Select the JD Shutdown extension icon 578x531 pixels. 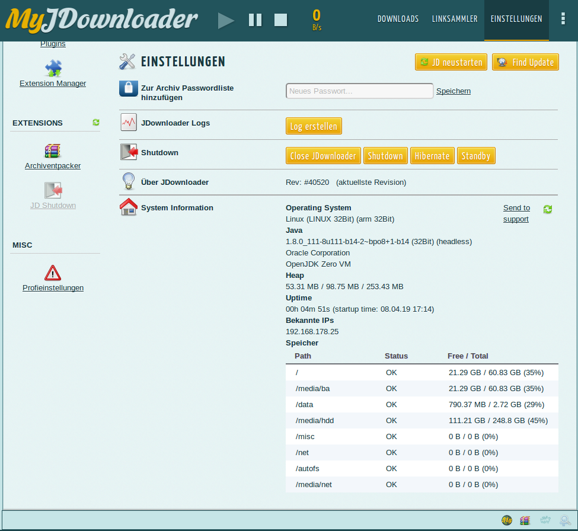coord(53,190)
